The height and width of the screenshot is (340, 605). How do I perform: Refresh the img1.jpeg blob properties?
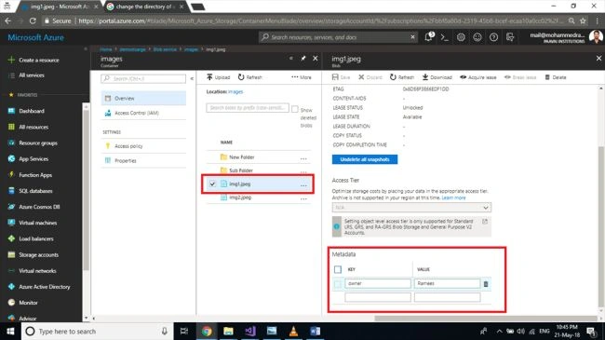click(x=402, y=77)
